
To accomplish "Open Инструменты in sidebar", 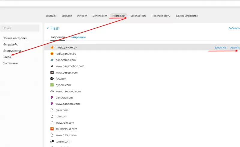I will [12, 51].
